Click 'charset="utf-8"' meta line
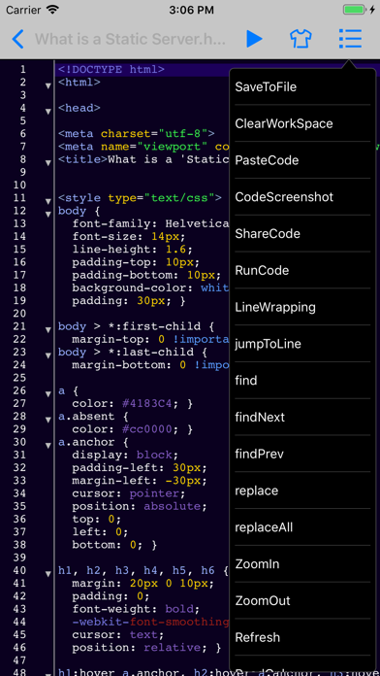Viewport: 380px width, 676px height. [x=137, y=134]
